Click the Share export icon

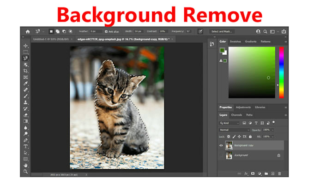tap(284, 31)
